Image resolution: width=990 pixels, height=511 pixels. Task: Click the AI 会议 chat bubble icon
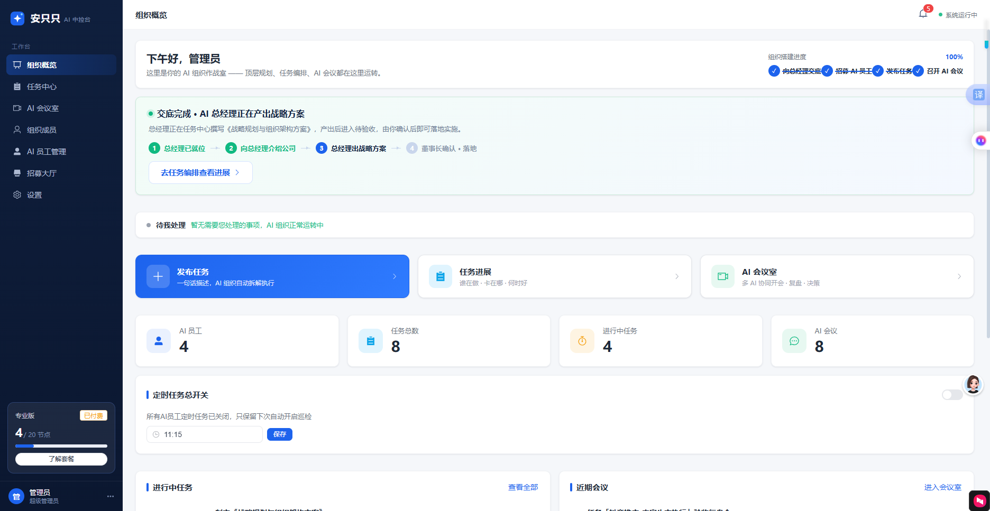click(x=794, y=341)
